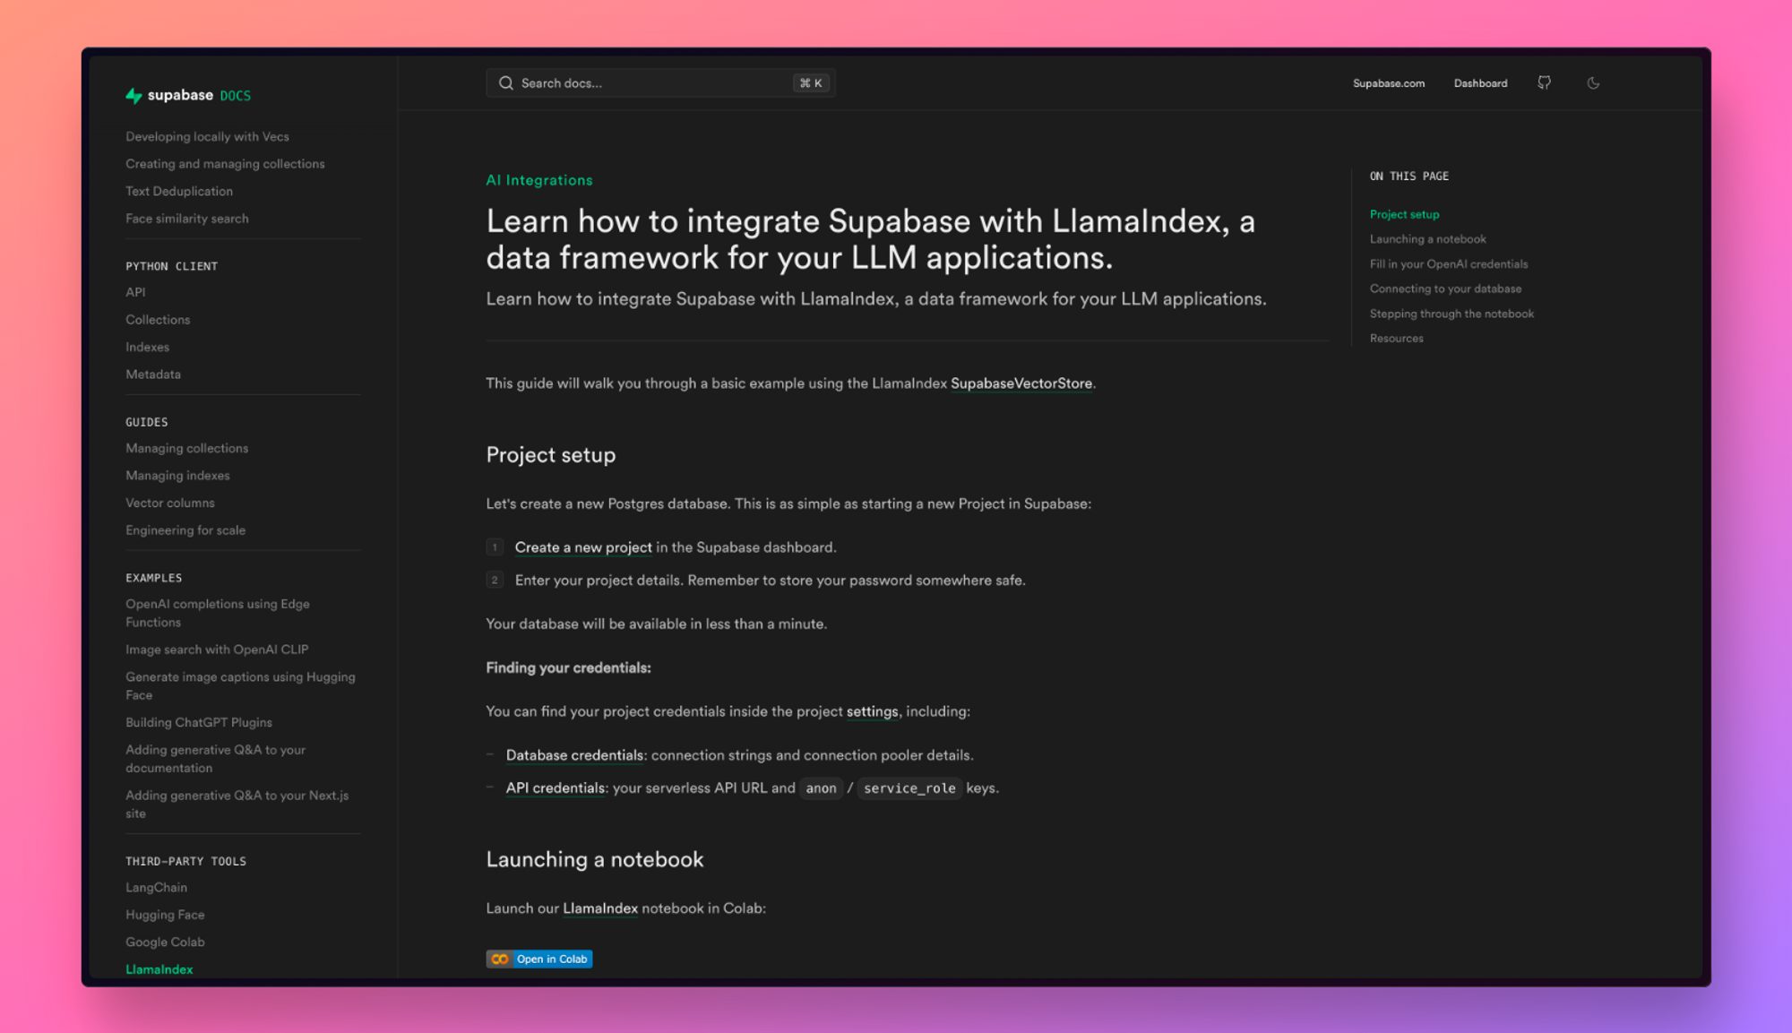Open the Supabase.com link
Screen dimensions: 1792x1033
(x=1389, y=83)
